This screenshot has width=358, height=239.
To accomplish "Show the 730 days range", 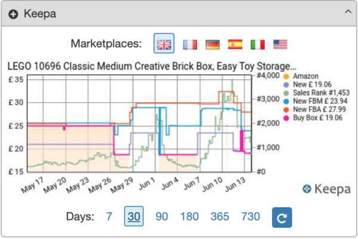I will [x=251, y=216].
